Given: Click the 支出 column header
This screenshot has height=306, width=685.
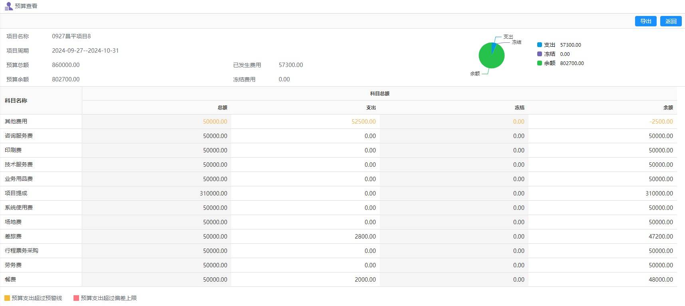Looking at the screenshot, I should coord(371,108).
